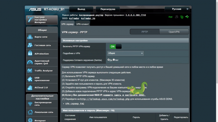Click the Интернет label
This screenshot has width=218, height=122.
pos(40,121)
